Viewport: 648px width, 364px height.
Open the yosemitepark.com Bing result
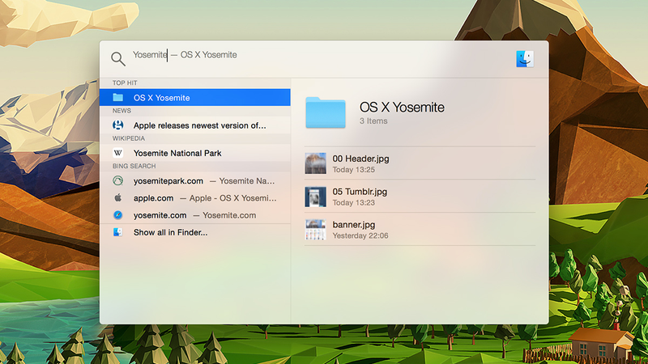click(195, 180)
